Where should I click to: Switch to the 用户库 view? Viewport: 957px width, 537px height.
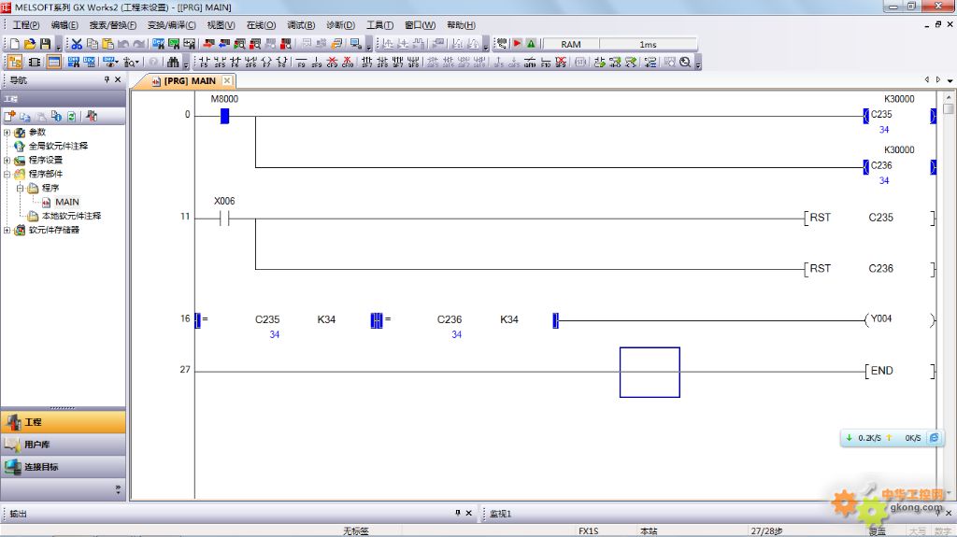pyautogui.click(x=63, y=445)
